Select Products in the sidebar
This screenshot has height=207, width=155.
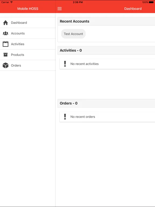[28, 55]
